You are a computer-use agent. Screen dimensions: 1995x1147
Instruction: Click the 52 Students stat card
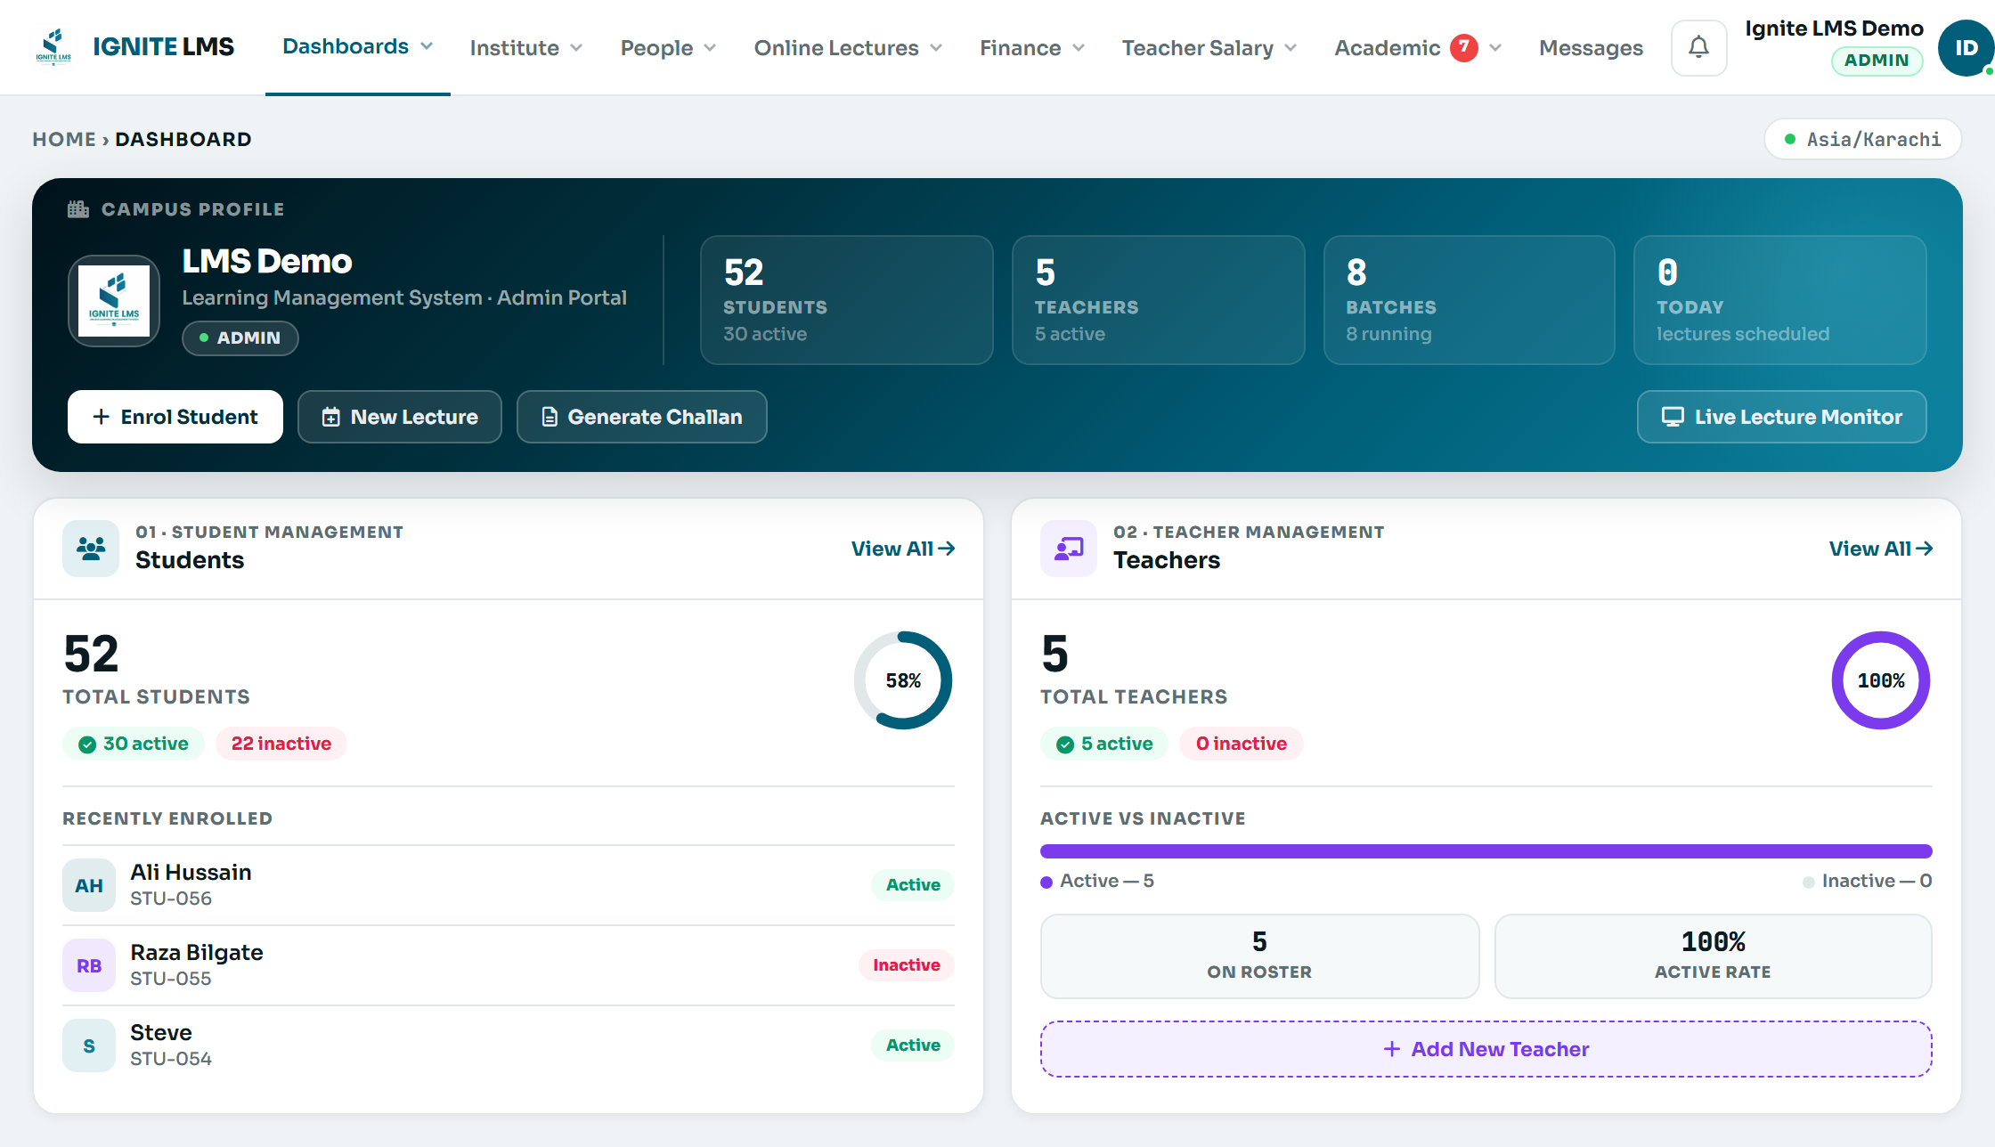pos(847,300)
